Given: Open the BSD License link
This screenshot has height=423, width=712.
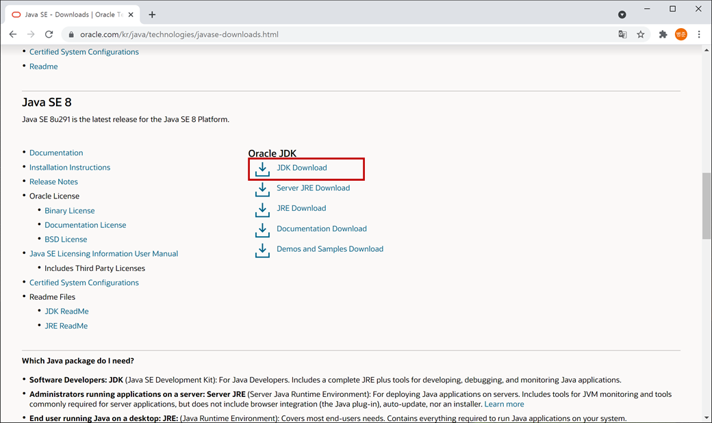Looking at the screenshot, I should point(66,239).
